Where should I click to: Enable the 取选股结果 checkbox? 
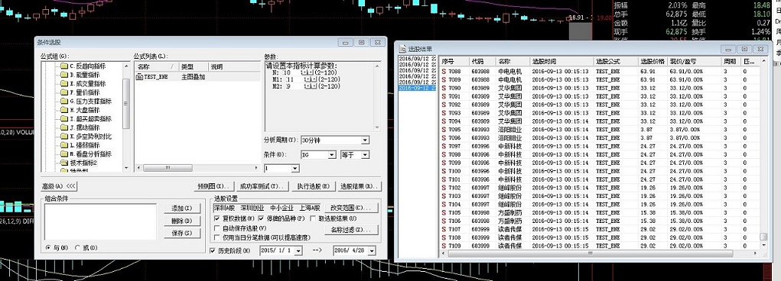[314, 218]
